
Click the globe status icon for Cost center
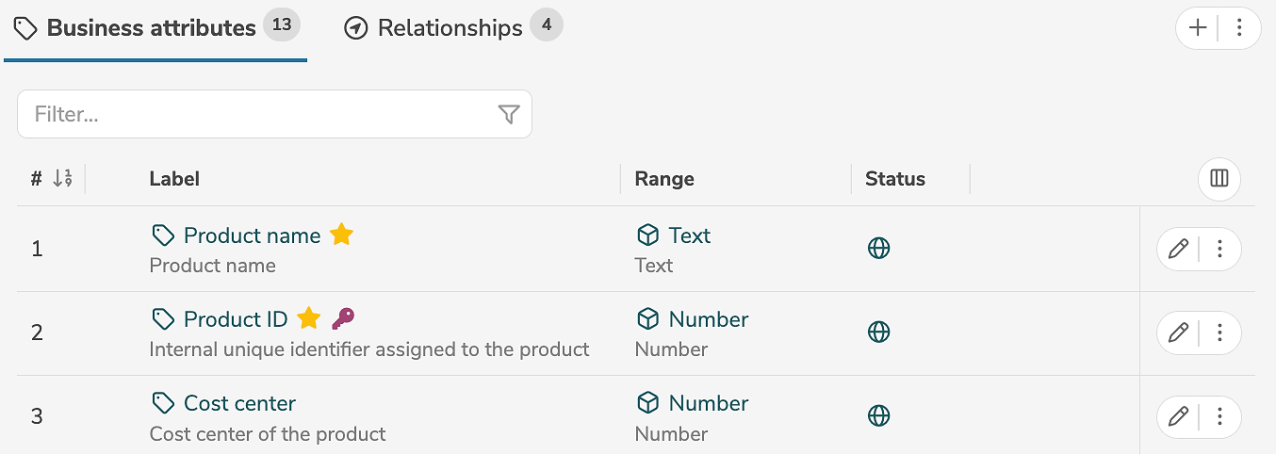[878, 416]
